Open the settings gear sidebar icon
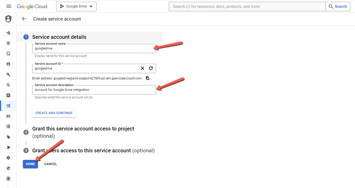Screen dimensions: 355x188 pyautogui.click(x=8, y=158)
